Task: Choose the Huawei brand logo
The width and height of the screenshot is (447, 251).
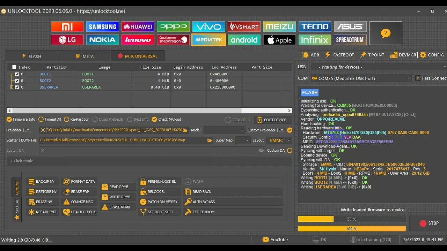Action: click(x=138, y=26)
